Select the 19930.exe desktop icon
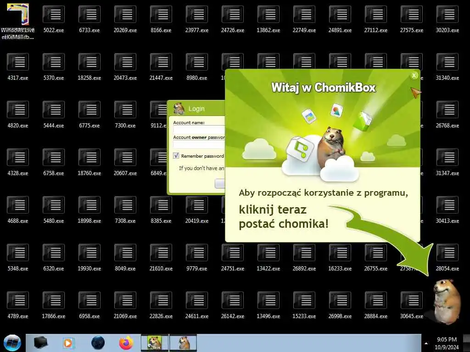 pyautogui.click(x=90, y=258)
